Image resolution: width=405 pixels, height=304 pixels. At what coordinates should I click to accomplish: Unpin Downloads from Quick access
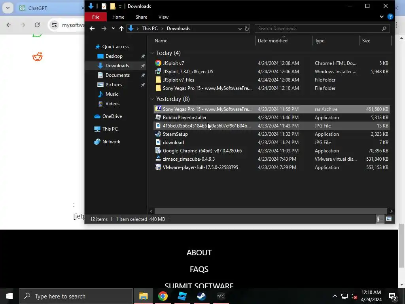pyautogui.click(x=143, y=66)
